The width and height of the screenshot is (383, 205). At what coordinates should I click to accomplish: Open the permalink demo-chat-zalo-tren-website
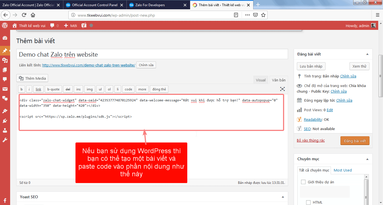coord(89,65)
